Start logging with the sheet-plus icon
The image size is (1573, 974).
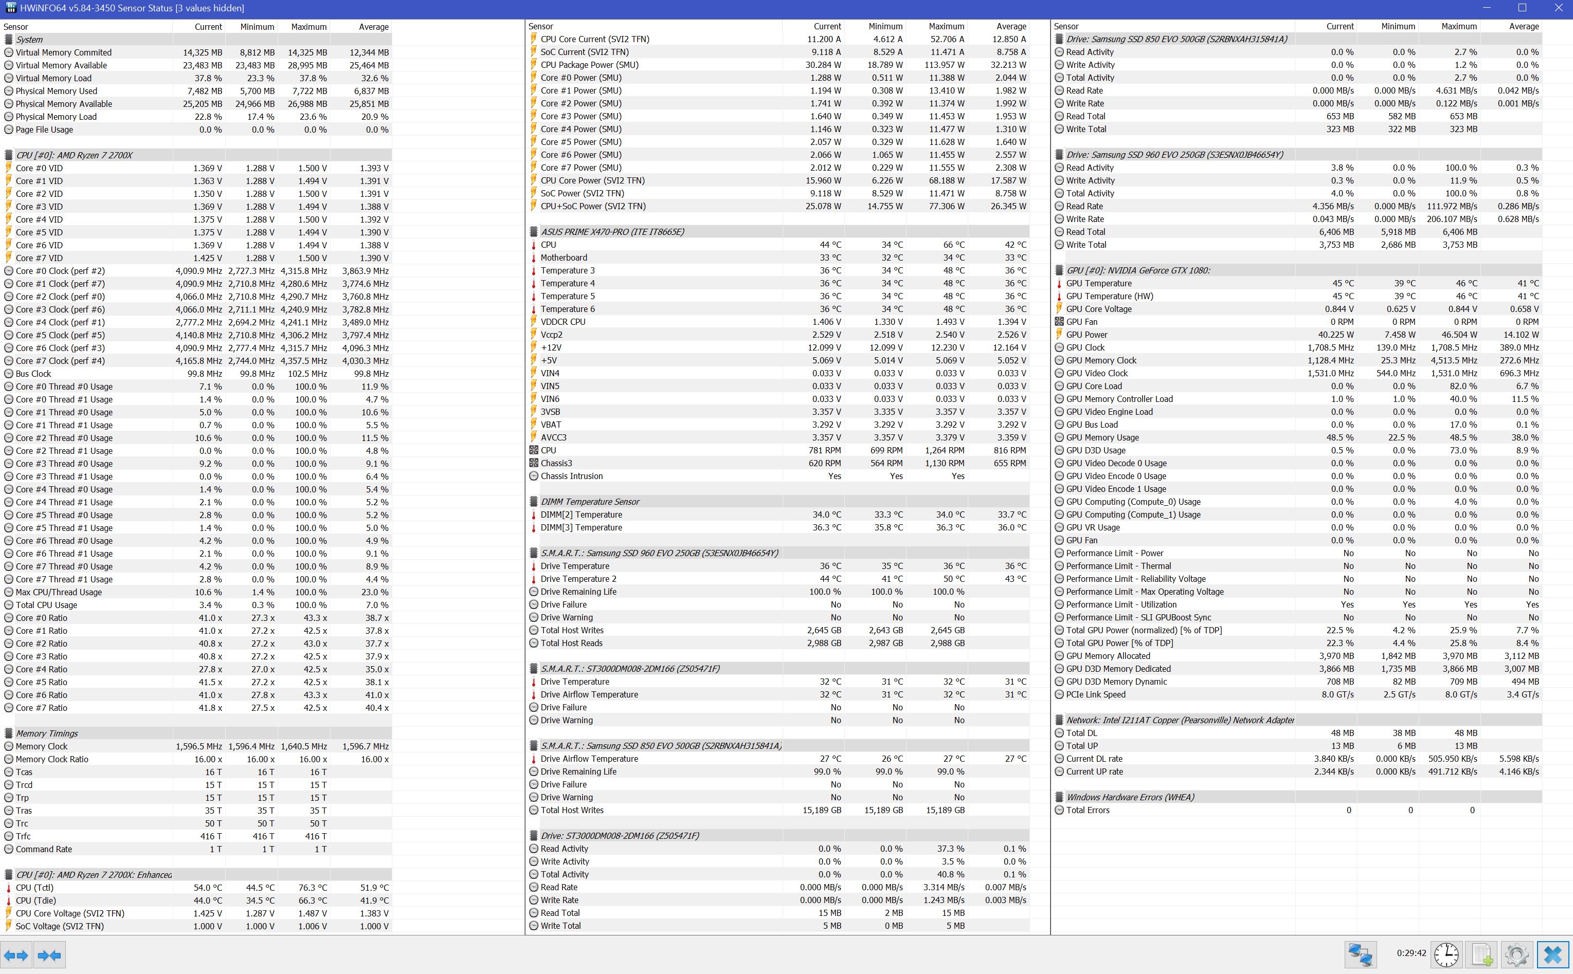pyautogui.click(x=1481, y=954)
